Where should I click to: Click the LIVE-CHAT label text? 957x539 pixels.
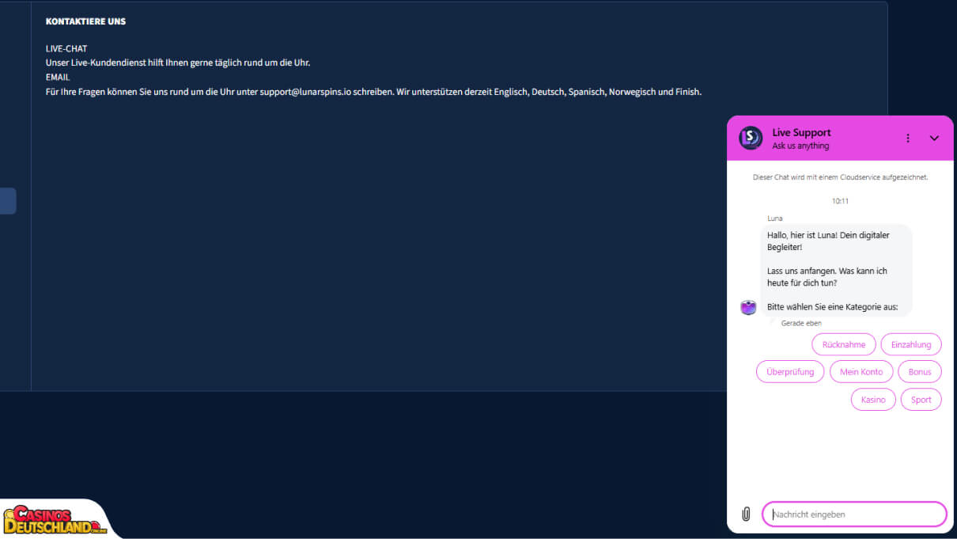66,49
